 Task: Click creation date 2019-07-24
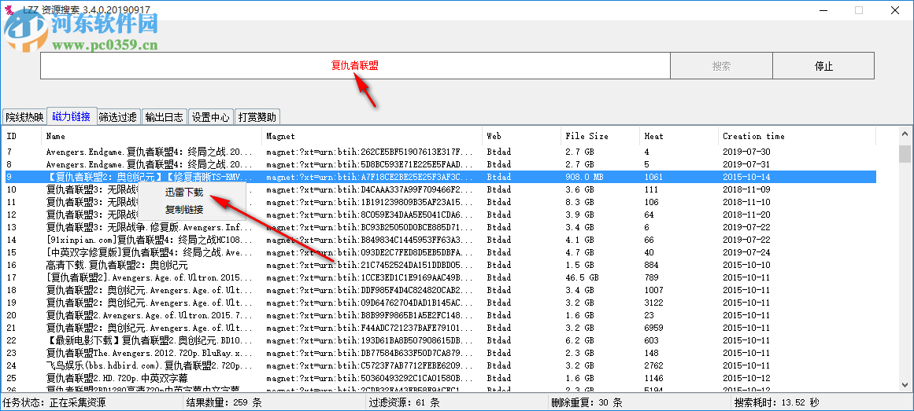click(x=746, y=252)
